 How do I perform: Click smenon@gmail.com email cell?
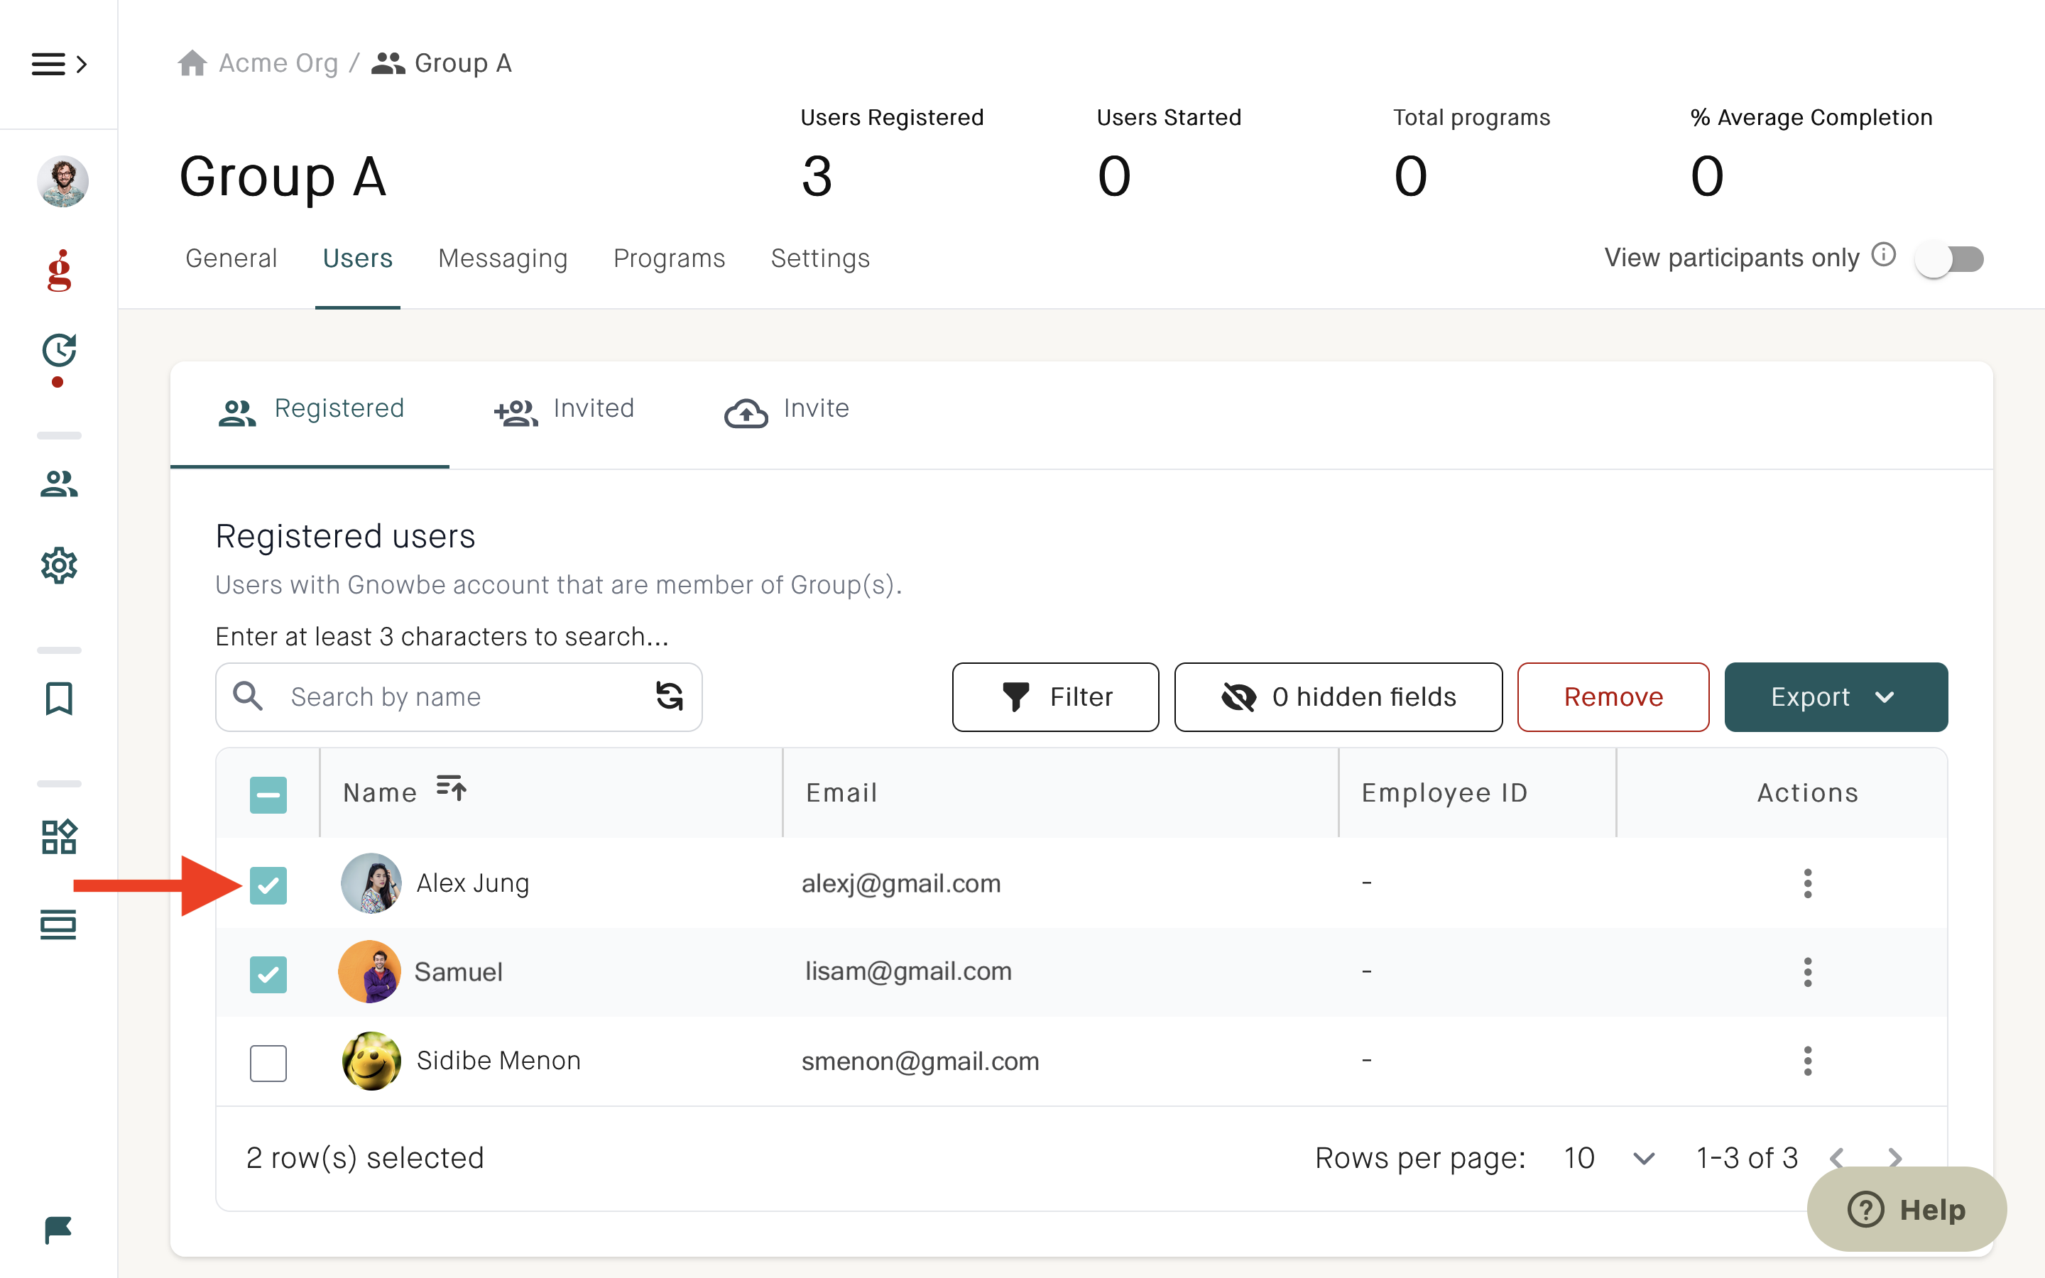[920, 1061]
